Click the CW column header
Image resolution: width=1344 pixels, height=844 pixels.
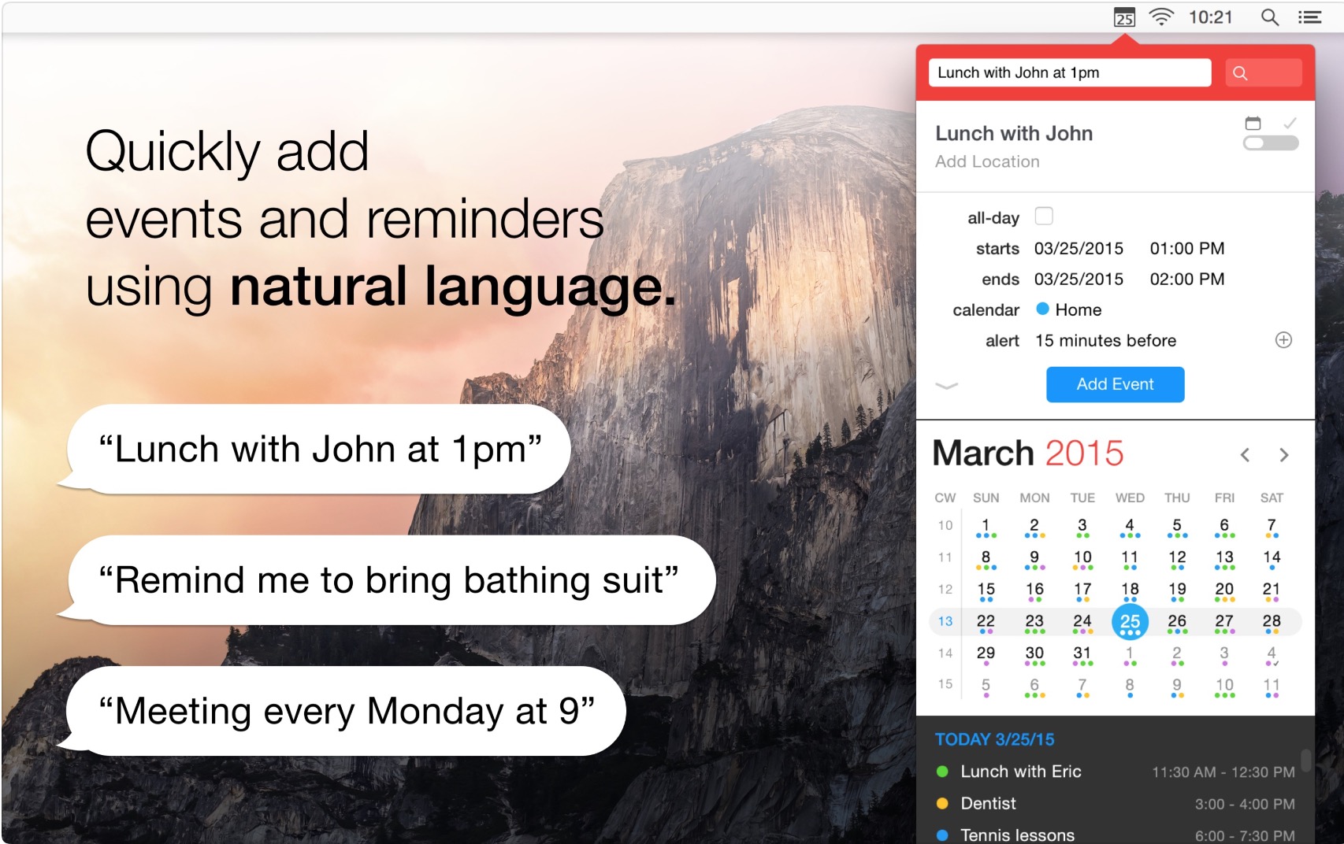945,498
